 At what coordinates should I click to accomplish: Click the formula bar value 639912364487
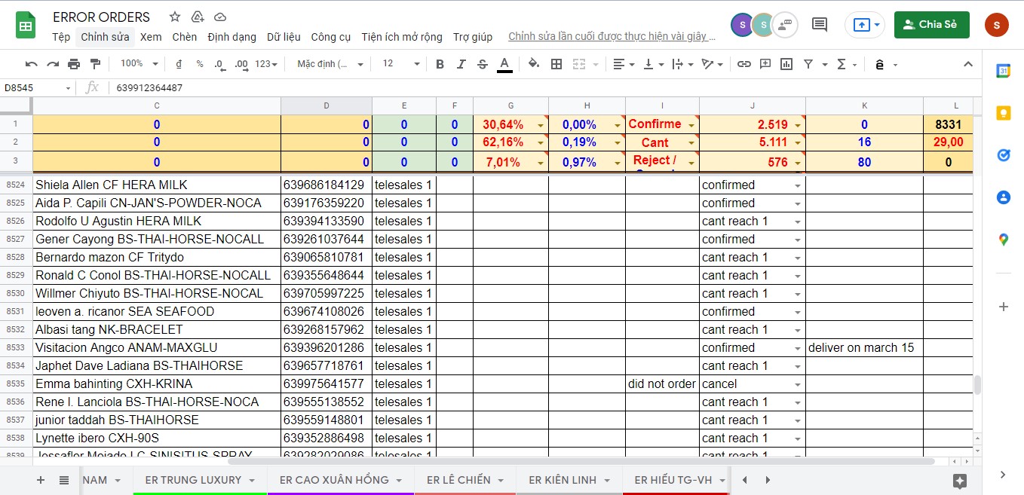click(x=149, y=88)
